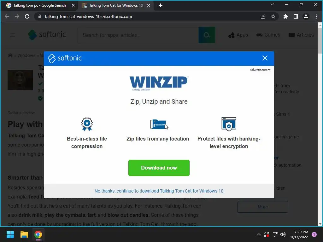Click the network tray icon
The height and width of the screenshot is (242, 323).
click(x=275, y=234)
